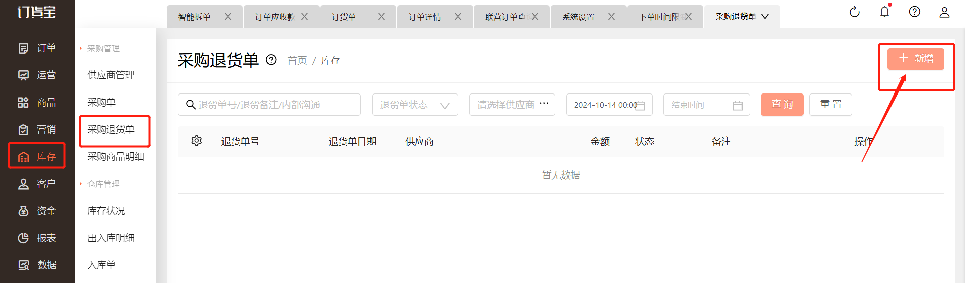This screenshot has height=283, width=965.
Task: Open the 订单 sidebar module
Action: [x=37, y=48]
